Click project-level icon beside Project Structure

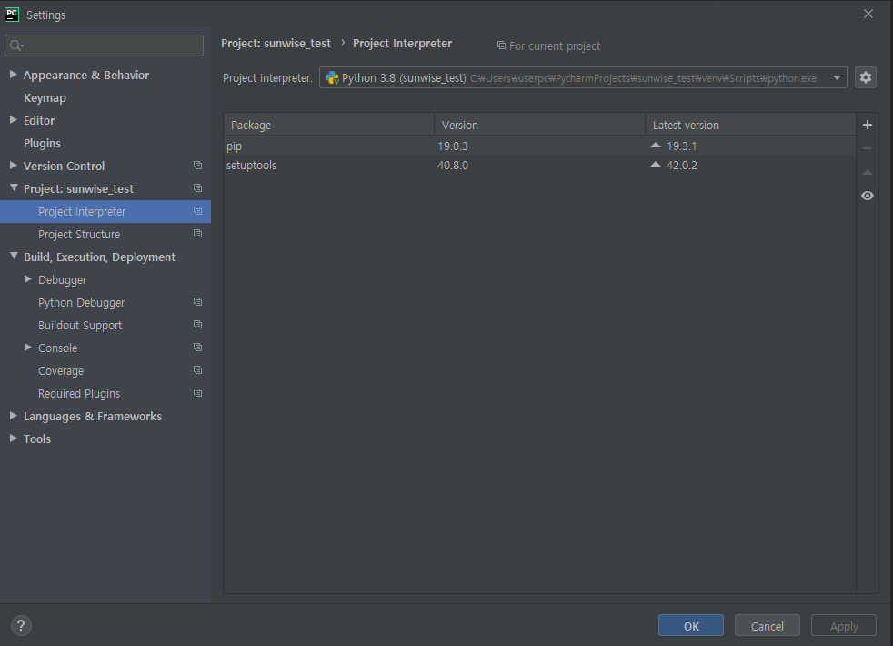tap(197, 234)
